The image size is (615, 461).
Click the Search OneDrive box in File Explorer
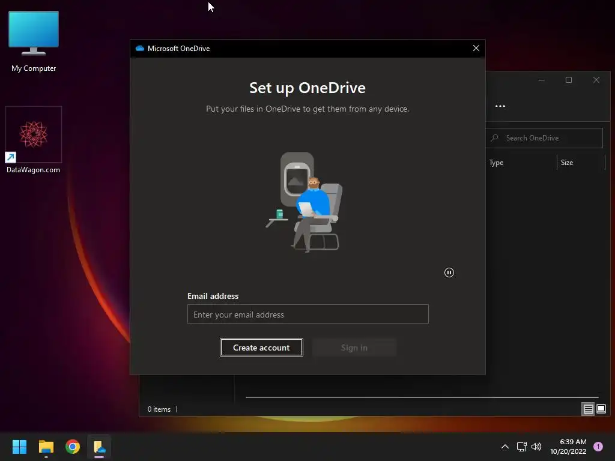click(544, 138)
